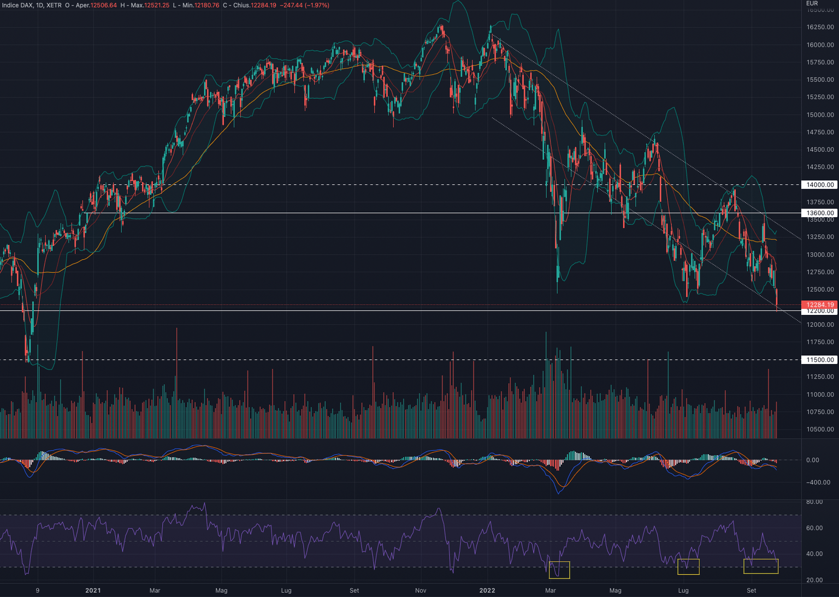
Task: Click 0.00 on the MACD scale
Action: pos(812,460)
